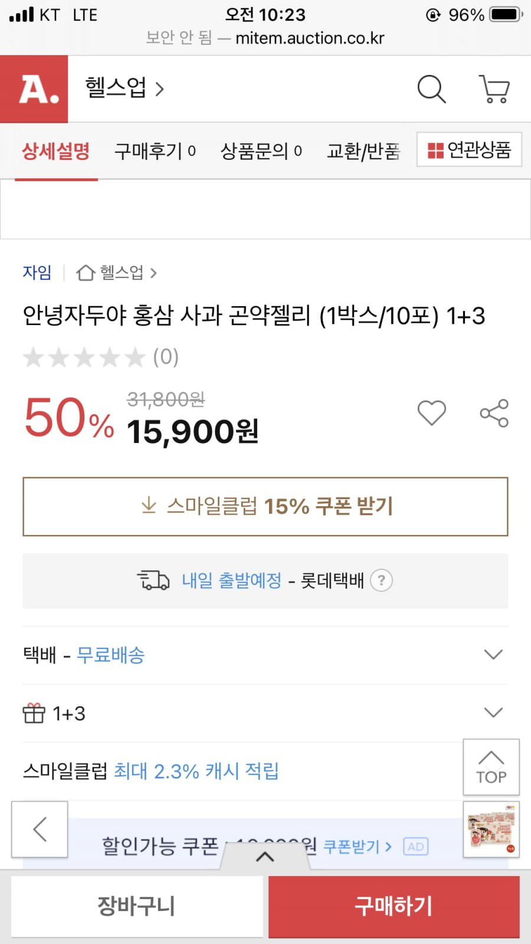Open the 교환/반품 tab
This screenshot has width=531, height=944.
click(x=363, y=151)
